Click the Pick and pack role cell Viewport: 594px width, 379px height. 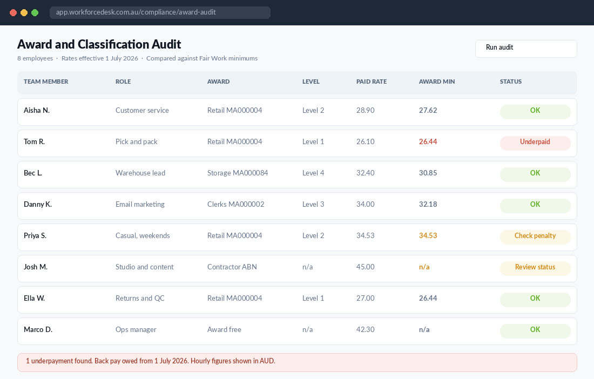click(x=137, y=141)
